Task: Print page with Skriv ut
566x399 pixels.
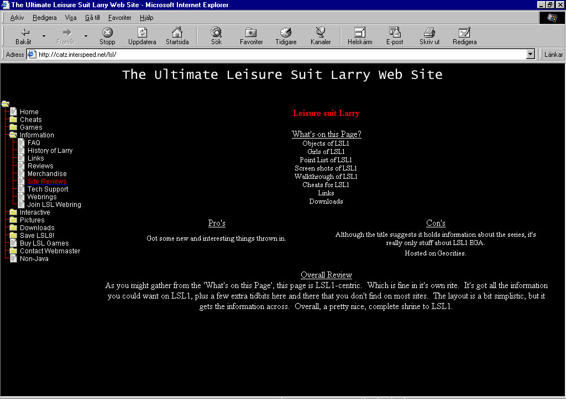Action: pos(429,36)
